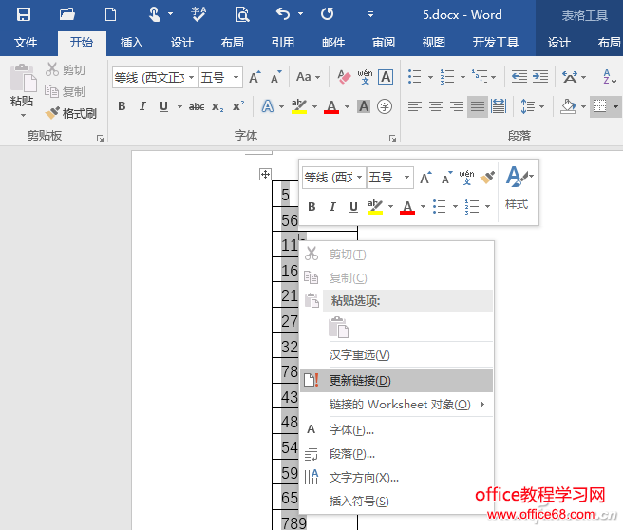Screen dimensions: 623x530
Task: Select Paragraph (段落) in the context menu
Action: point(352,454)
